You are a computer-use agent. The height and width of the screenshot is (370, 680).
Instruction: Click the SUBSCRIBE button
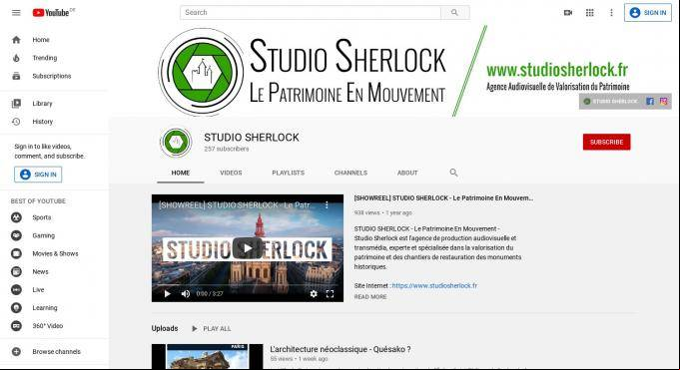606,142
